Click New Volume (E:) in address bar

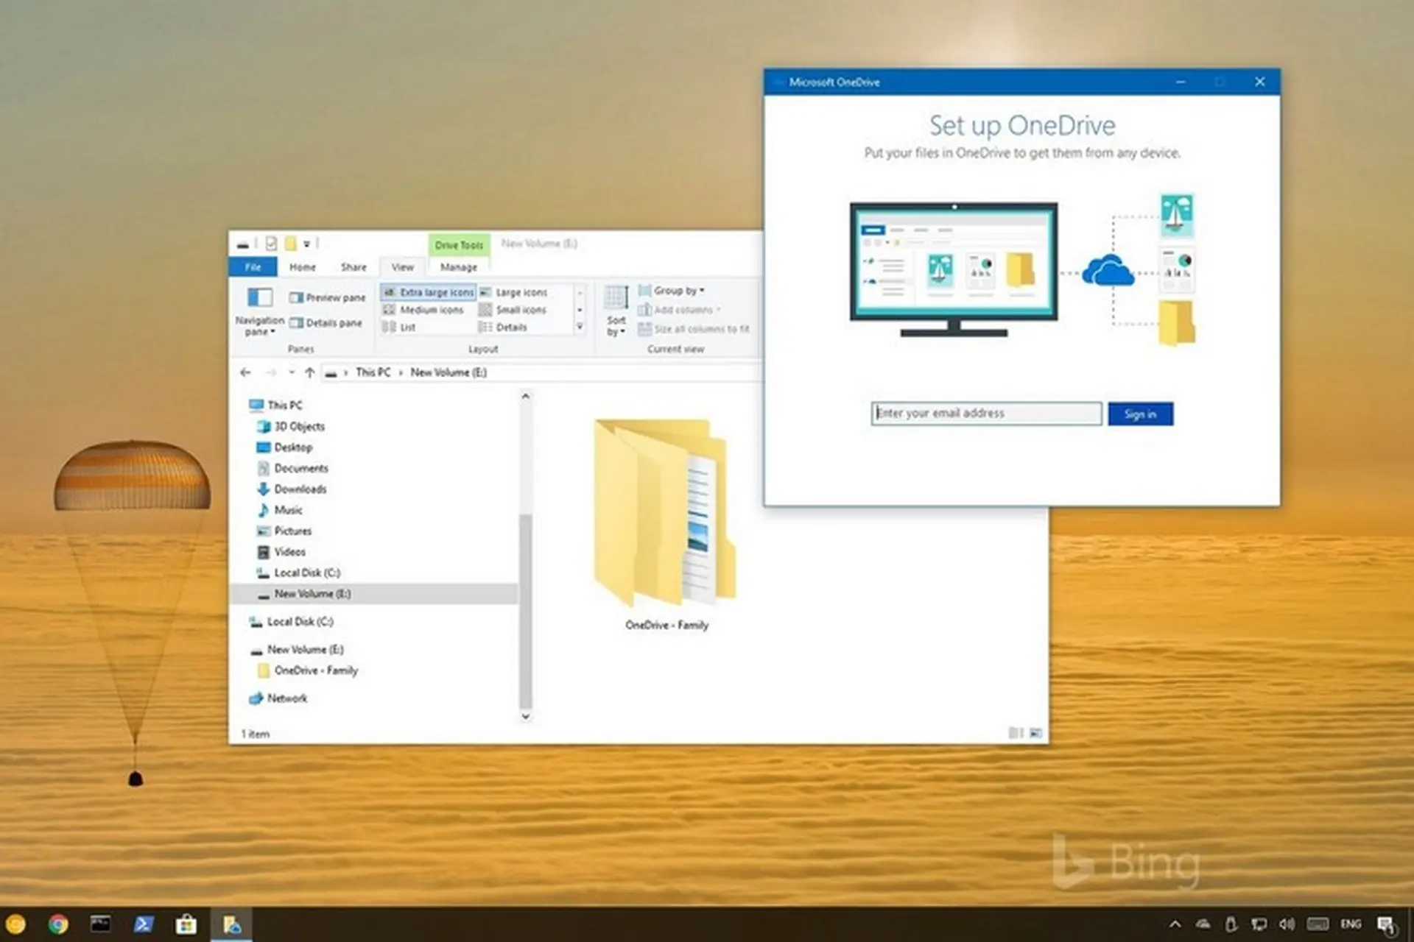click(449, 372)
